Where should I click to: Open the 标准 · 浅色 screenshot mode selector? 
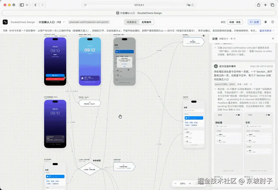pos(235,22)
